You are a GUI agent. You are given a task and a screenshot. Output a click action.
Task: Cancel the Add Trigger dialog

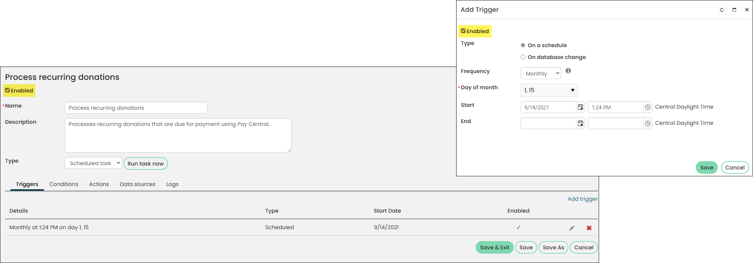tap(735, 168)
